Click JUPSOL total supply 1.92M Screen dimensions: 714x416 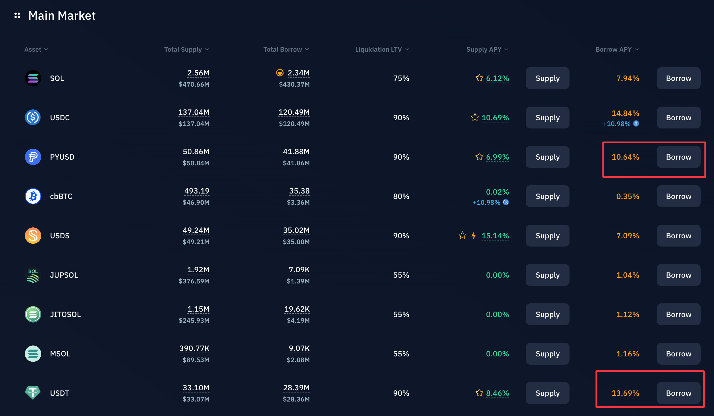(198, 270)
